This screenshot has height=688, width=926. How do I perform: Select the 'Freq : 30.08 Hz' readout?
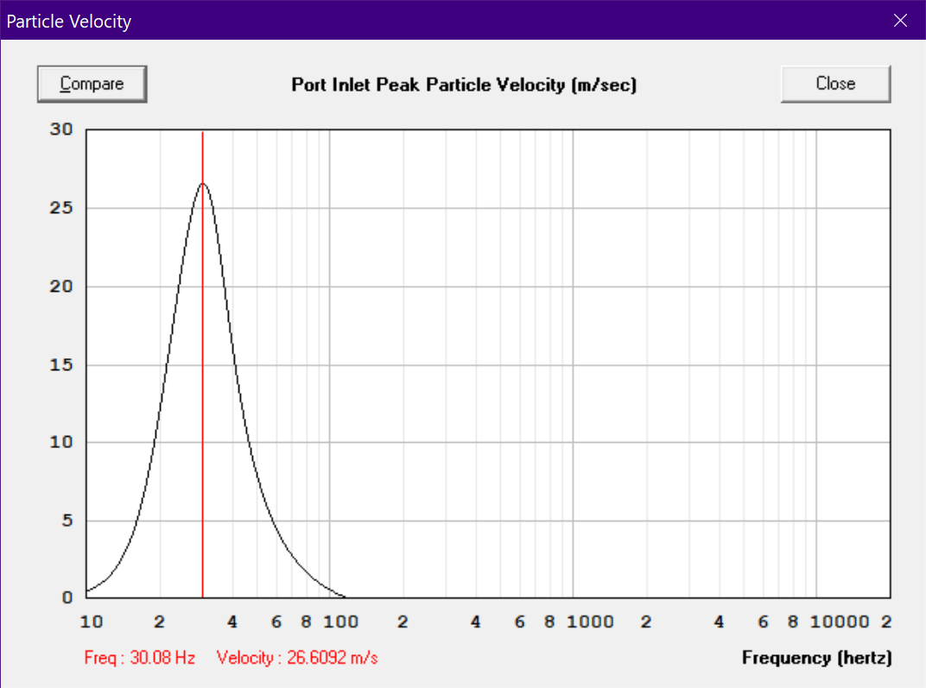[139, 657]
